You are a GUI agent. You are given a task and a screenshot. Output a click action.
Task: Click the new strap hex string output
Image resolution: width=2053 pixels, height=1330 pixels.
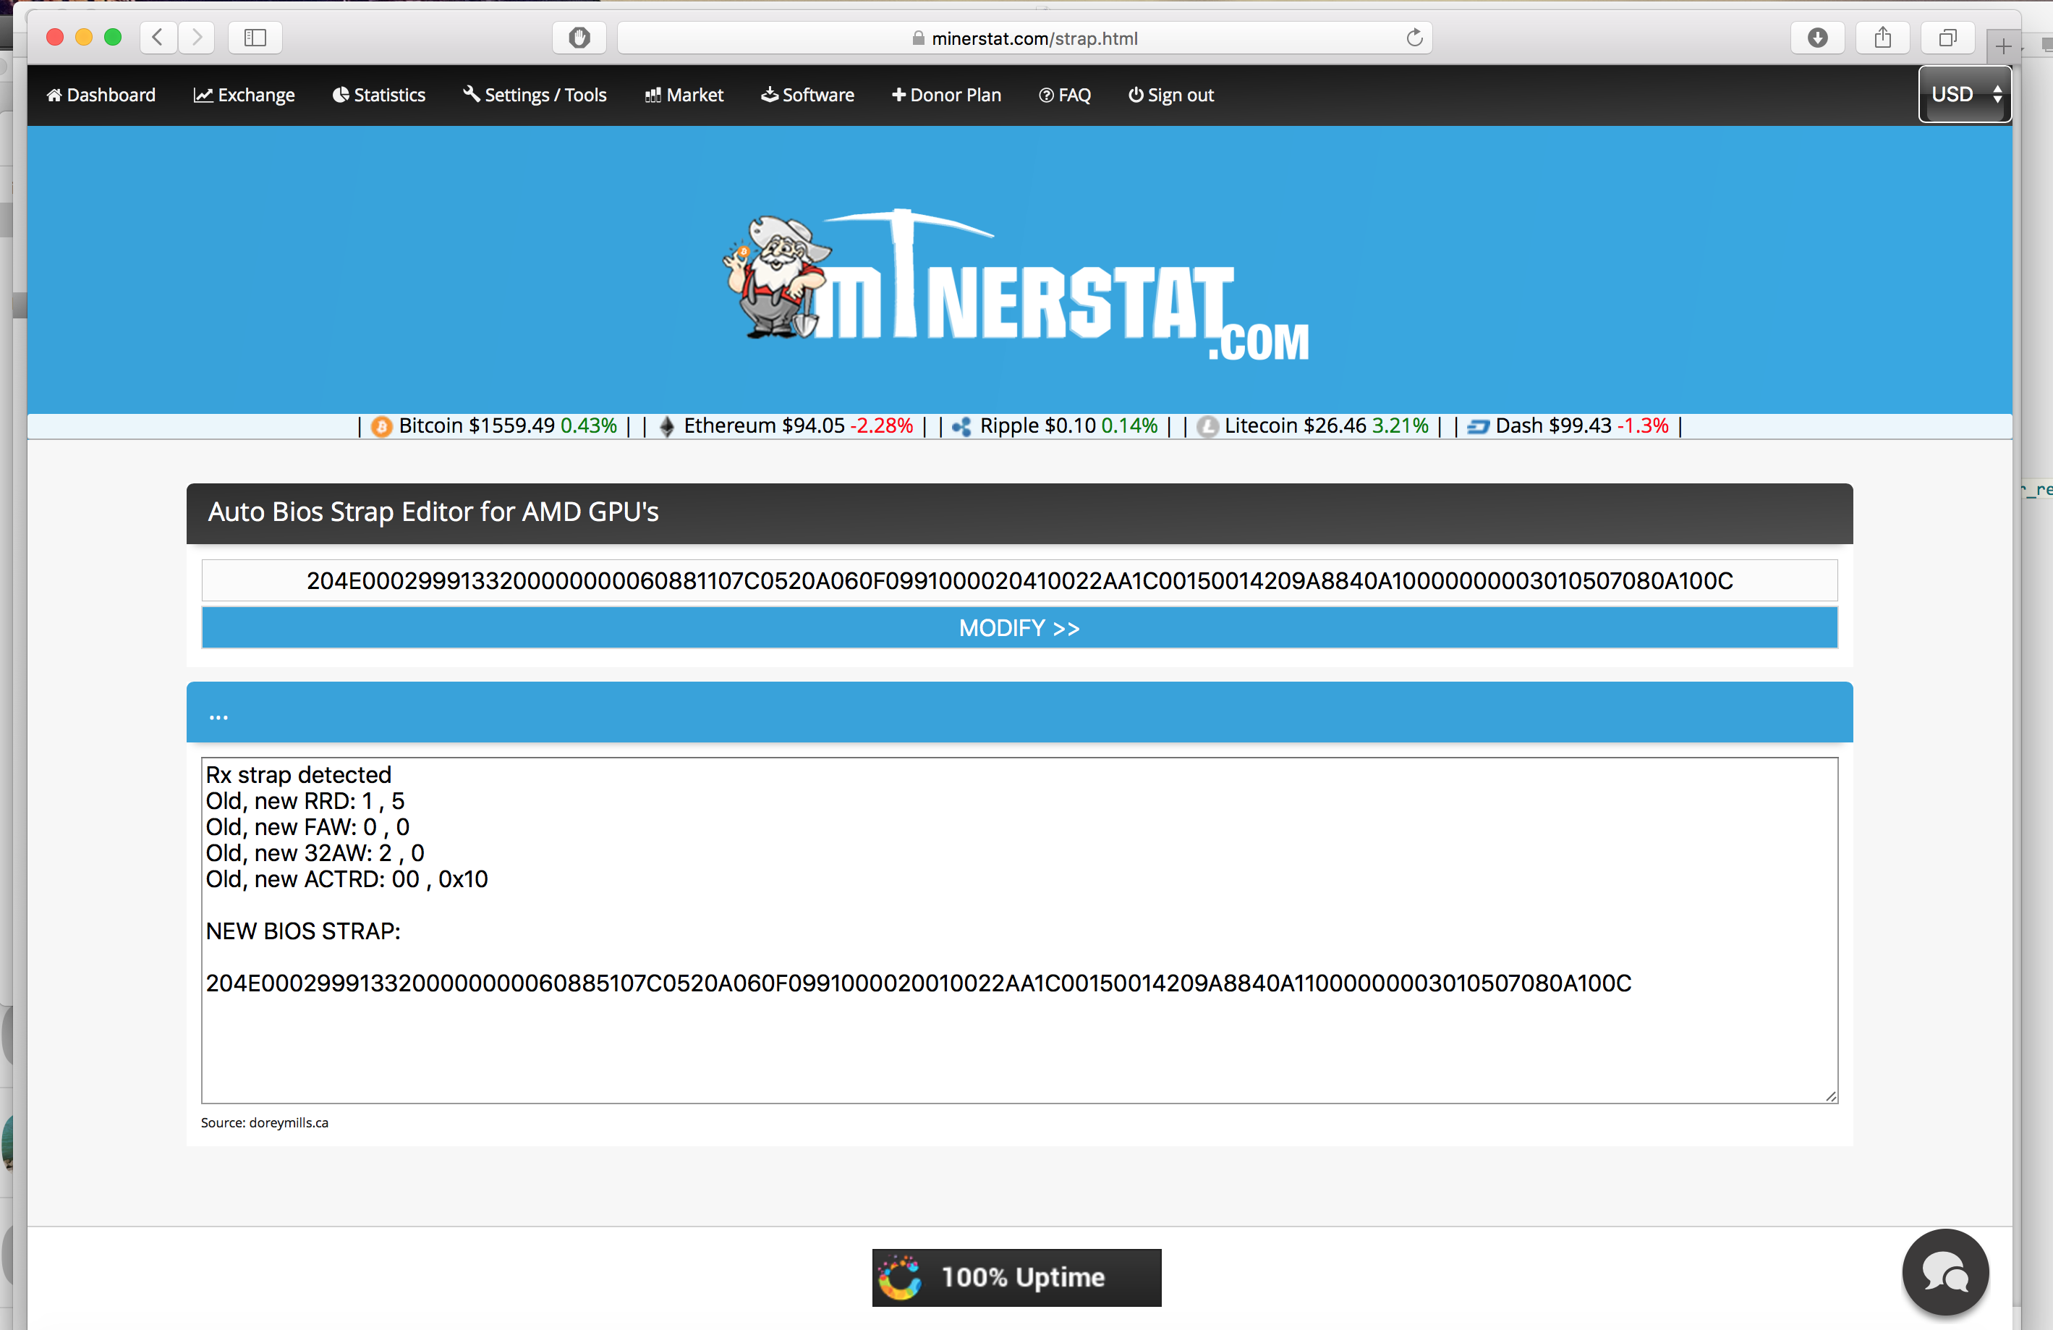919,983
